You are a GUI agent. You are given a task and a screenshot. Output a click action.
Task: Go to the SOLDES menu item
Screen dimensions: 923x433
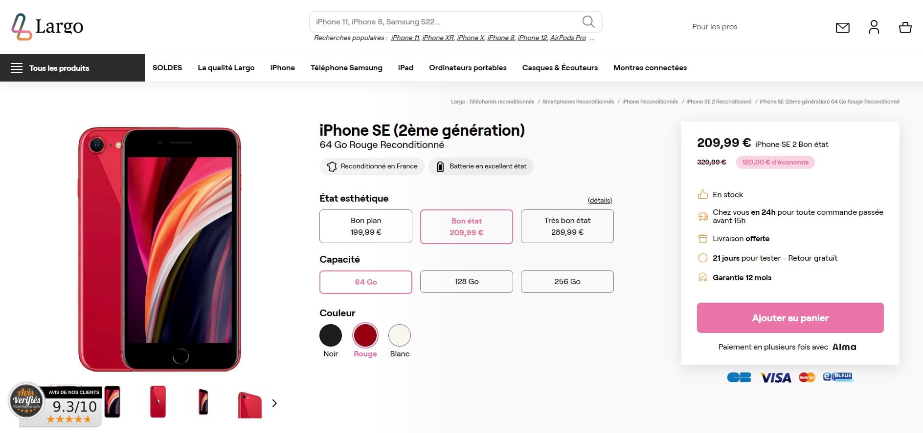tap(167, 68)
